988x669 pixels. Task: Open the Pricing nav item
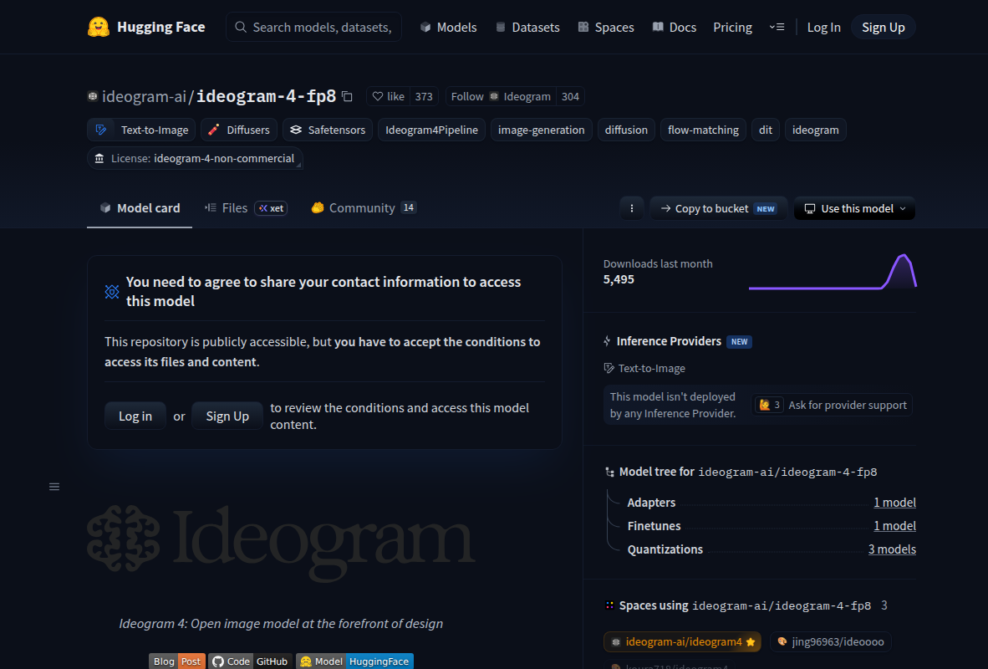point(733,27)
